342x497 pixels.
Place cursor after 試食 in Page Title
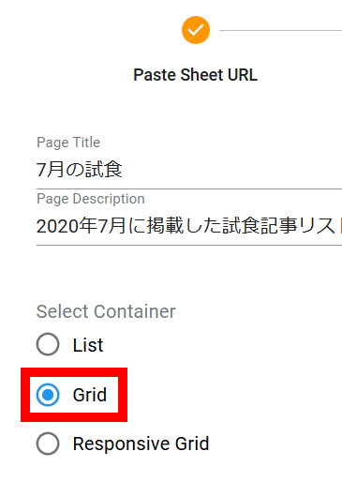click(x=123, y=169)
